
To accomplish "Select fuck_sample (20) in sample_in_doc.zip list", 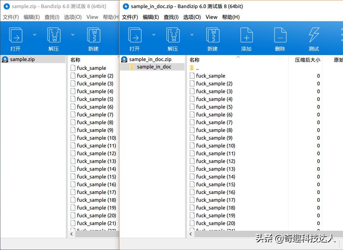I will click(215, 223).
